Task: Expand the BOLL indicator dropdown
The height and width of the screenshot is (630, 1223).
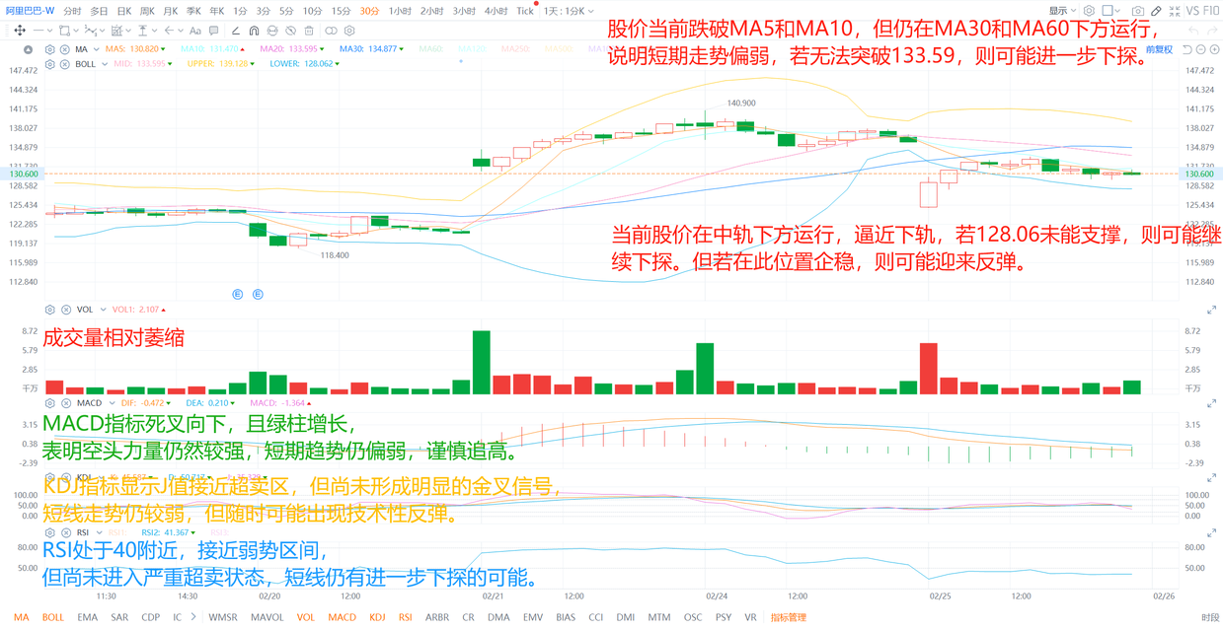Action: click(105, 64)
